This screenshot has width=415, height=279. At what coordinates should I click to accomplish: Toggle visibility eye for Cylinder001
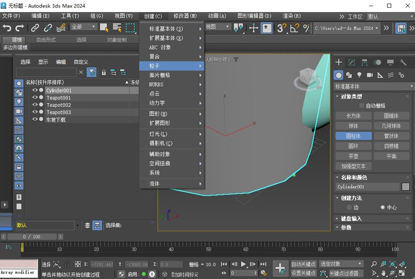[34, 90]
